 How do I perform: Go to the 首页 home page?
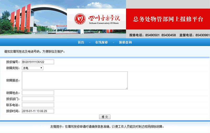(81, 43)
